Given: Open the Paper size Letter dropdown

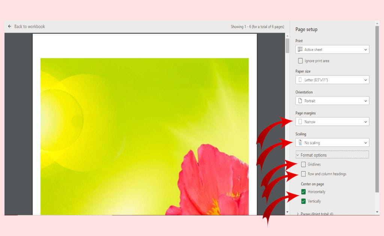Looking at the screenshot, I should coord(332,80).
